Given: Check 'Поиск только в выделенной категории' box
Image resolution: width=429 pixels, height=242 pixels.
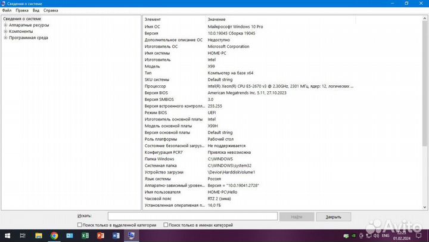Looking at the screenshot, I should (x=80, y=225).
